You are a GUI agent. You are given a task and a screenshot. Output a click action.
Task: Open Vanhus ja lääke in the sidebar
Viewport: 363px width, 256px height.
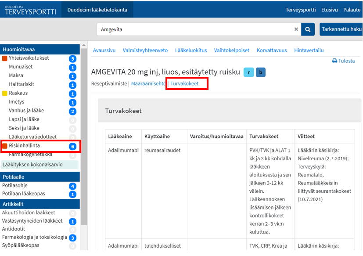(26, 111)
